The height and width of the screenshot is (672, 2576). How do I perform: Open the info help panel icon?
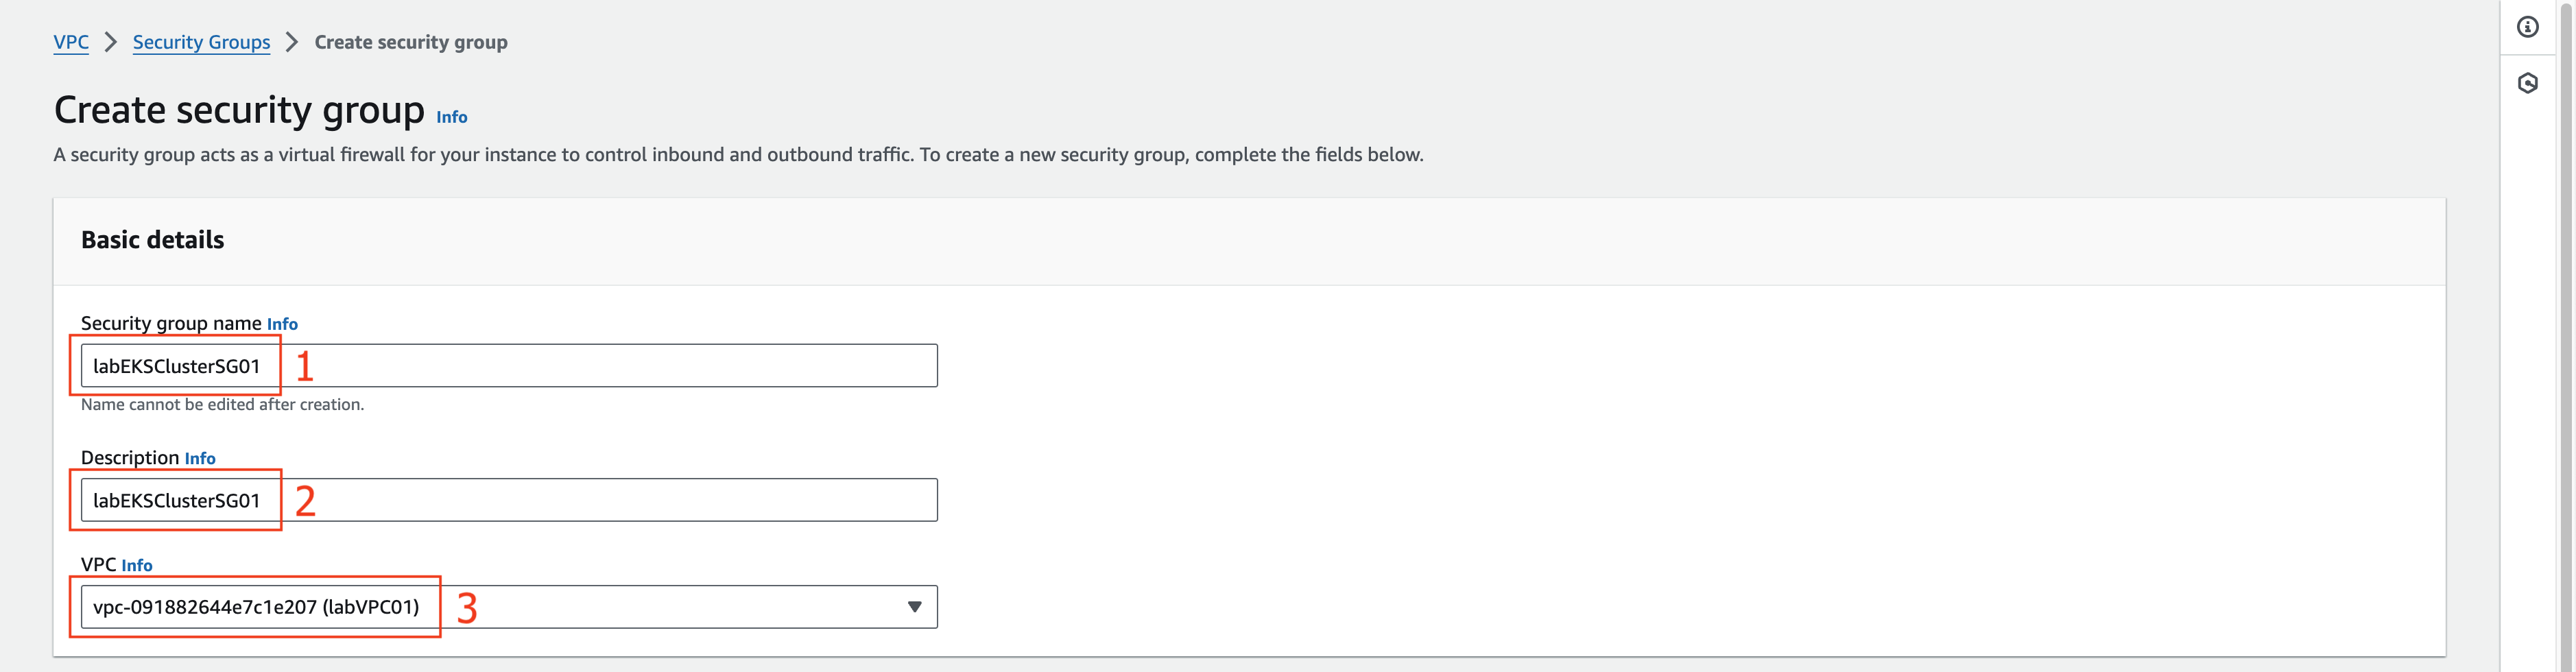pyautogui.click(x=2527, y=27)
